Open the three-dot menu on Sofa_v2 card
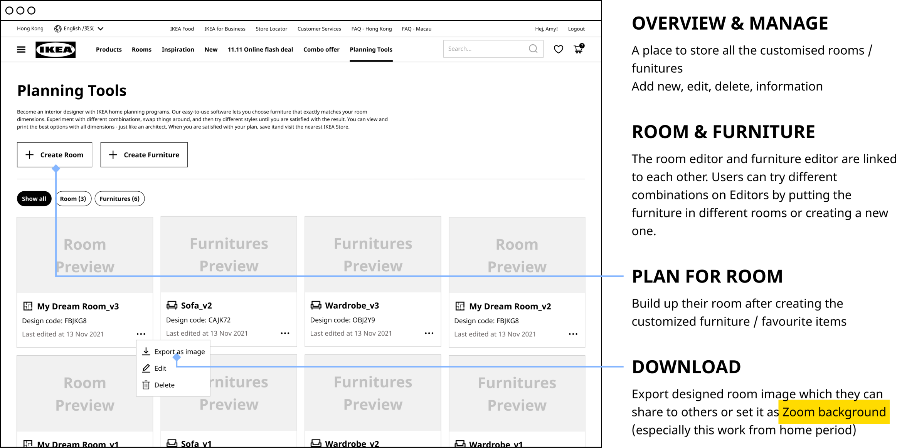902x448 pixels. 285,333
